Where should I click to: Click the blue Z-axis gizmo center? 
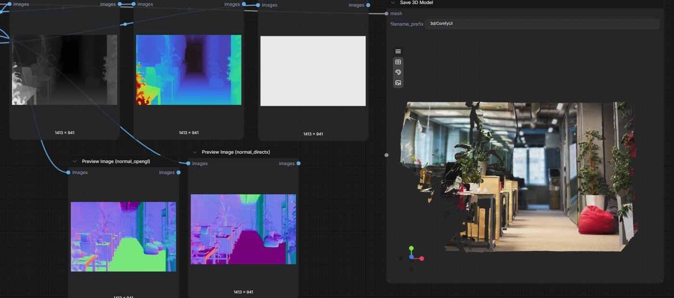411,257
